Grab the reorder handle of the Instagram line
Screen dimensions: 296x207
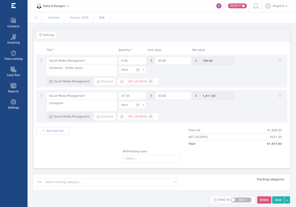pos(41,96)
